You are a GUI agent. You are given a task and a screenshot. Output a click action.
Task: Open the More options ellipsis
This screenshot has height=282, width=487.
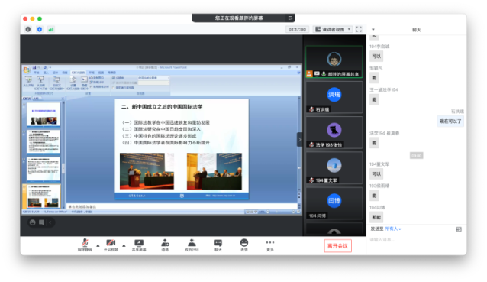[270, 245]
